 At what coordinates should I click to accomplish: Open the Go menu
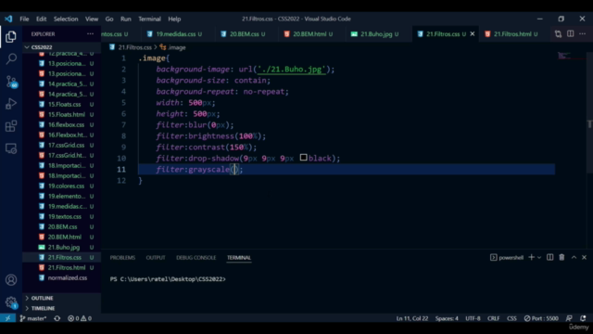(x=109, y=19)
